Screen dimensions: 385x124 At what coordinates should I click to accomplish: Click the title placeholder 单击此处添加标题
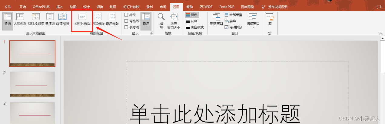pos(215,113)
